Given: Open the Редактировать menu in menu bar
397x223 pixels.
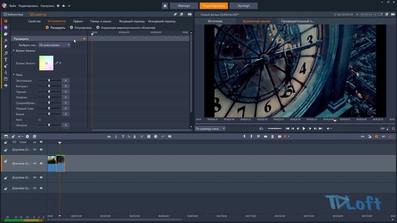Looking at the screenshot, I should (28, 6).
